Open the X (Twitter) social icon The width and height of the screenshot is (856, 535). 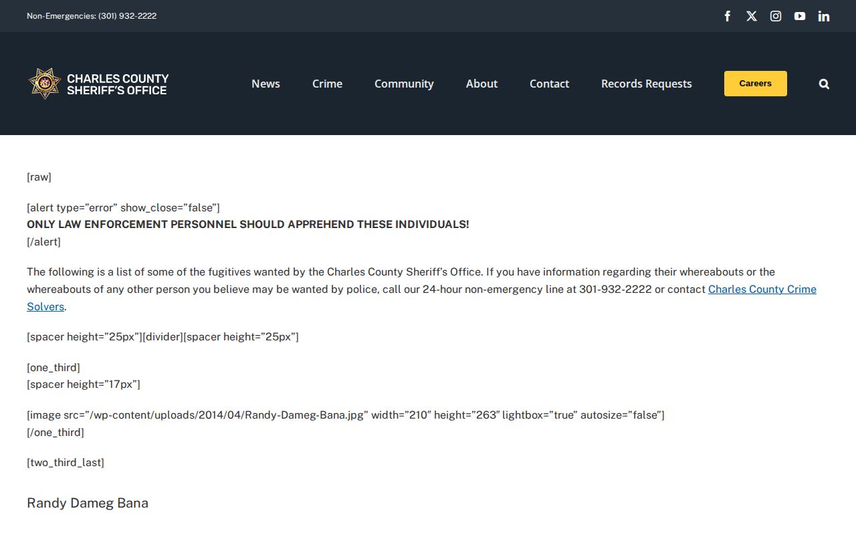[752, 16]
